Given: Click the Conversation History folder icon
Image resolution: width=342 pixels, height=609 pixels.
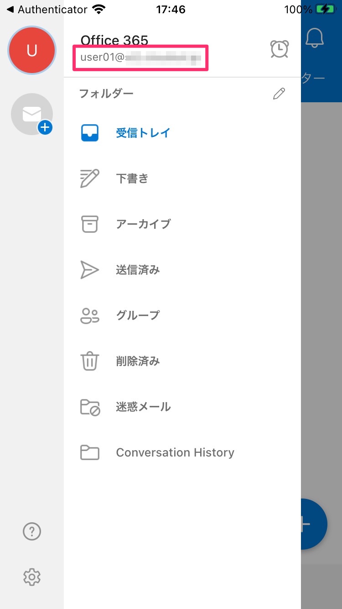Looking at the screenshot, I should 90,452.
